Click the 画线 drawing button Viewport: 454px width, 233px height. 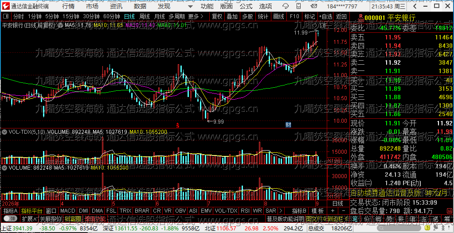coord(278,17)
